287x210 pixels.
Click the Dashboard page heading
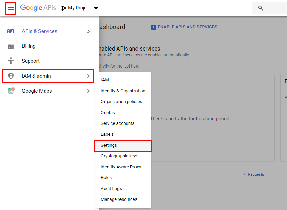[x=112, y=27]
